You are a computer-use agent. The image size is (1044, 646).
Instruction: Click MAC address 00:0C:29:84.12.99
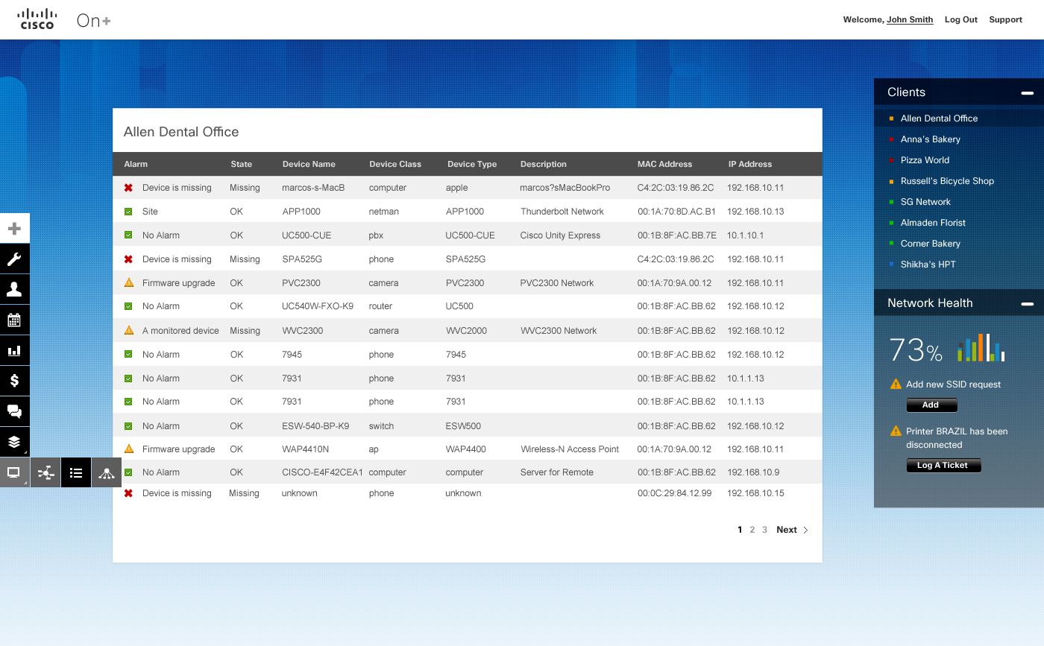674,493
